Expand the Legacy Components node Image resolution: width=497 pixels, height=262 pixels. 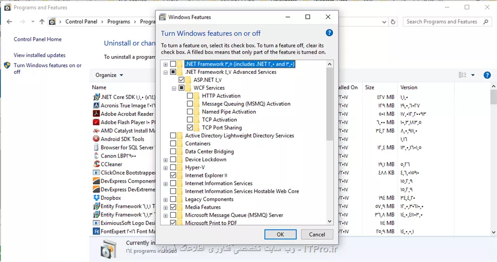click(166, 199)
